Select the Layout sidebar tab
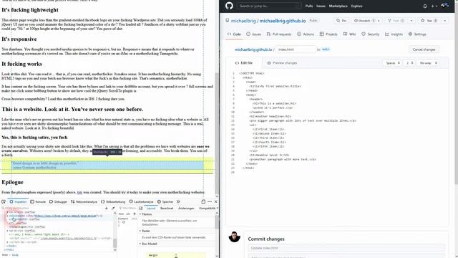 point(151,209)
